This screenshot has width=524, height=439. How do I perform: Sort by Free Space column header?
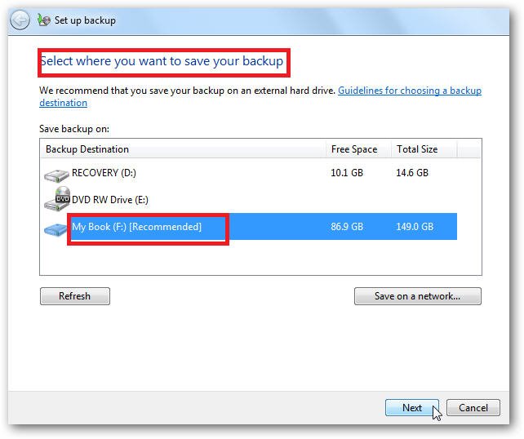coord(358,149)
